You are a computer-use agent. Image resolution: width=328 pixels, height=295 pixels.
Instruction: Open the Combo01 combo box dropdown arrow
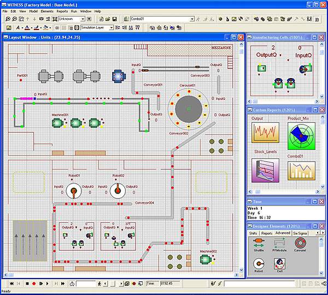point(192,19)
